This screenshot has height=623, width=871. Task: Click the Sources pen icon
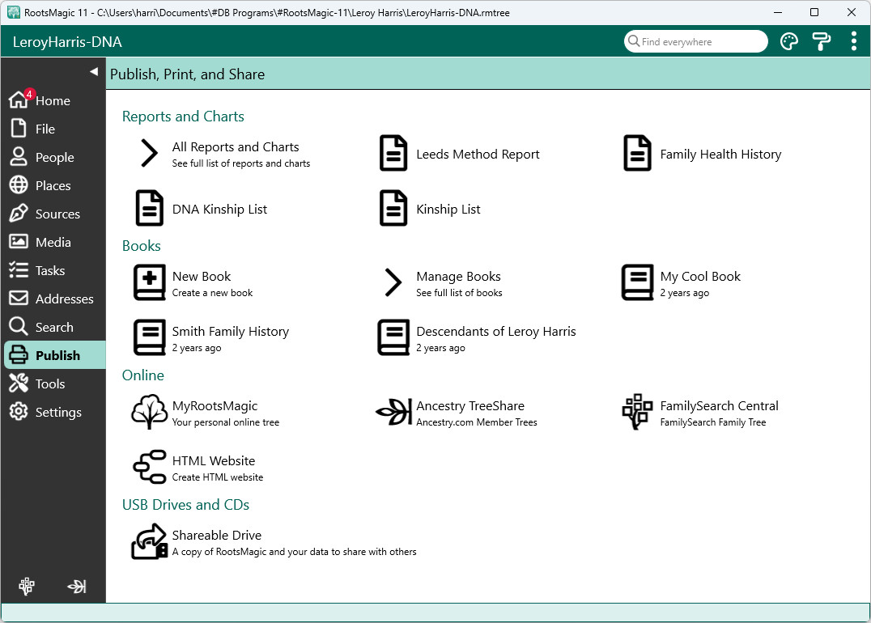coord(19,213)
